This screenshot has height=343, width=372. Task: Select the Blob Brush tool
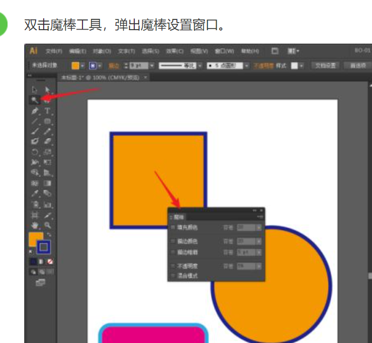(x=35, y=141)
